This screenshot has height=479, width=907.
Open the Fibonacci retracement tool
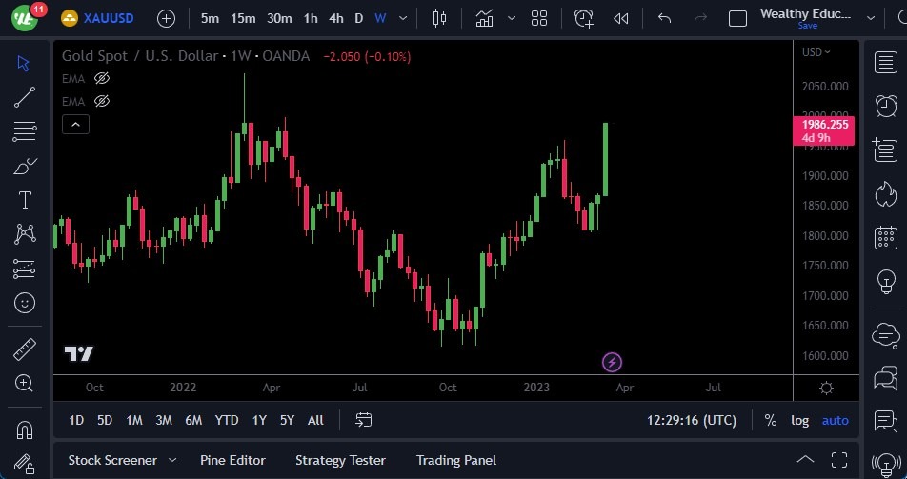[25, 131]
